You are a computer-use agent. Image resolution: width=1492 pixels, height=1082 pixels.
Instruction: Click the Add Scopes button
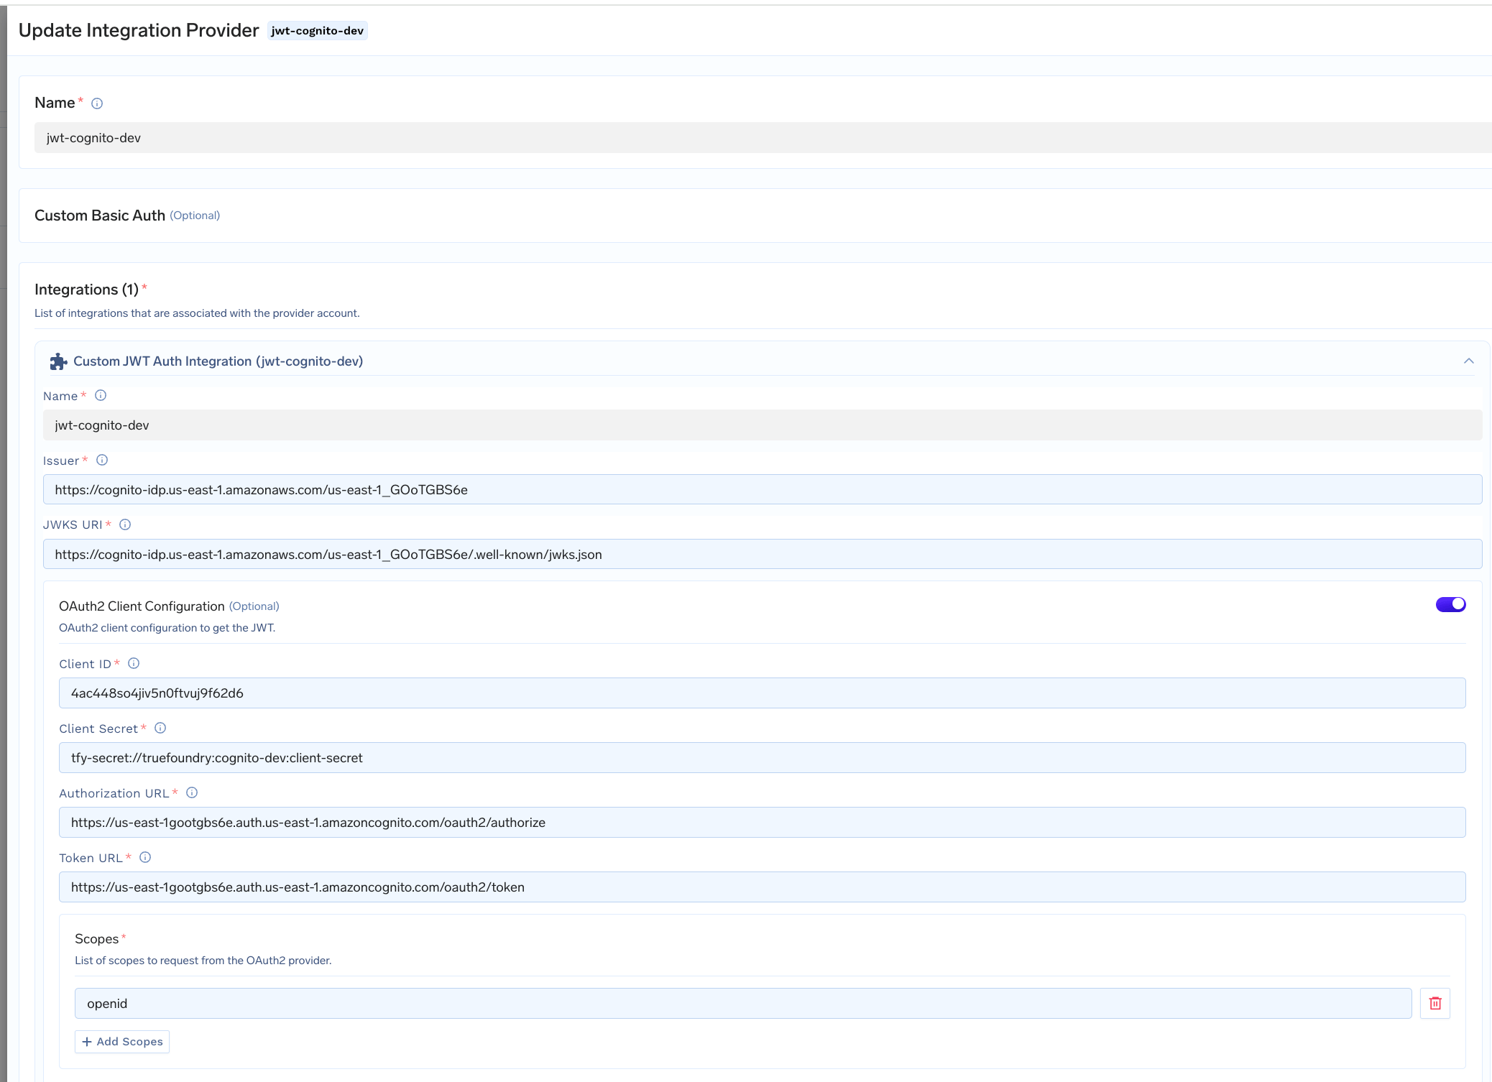click(x=122, y=1041)
